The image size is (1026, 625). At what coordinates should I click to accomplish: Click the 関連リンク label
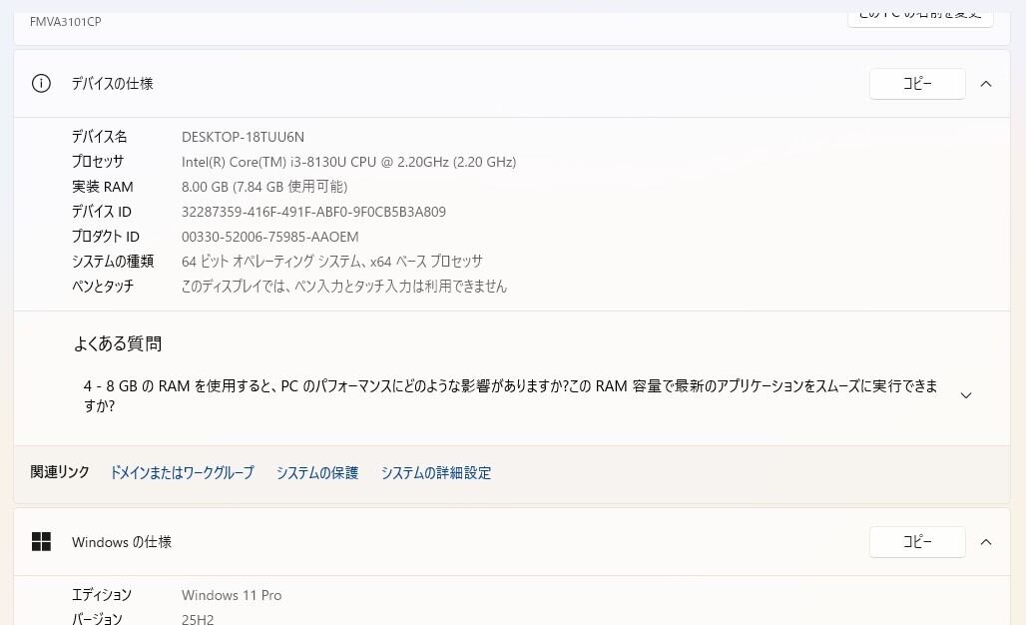(60, 472)
